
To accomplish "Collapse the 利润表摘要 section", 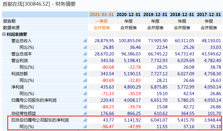I will (4, 34).
